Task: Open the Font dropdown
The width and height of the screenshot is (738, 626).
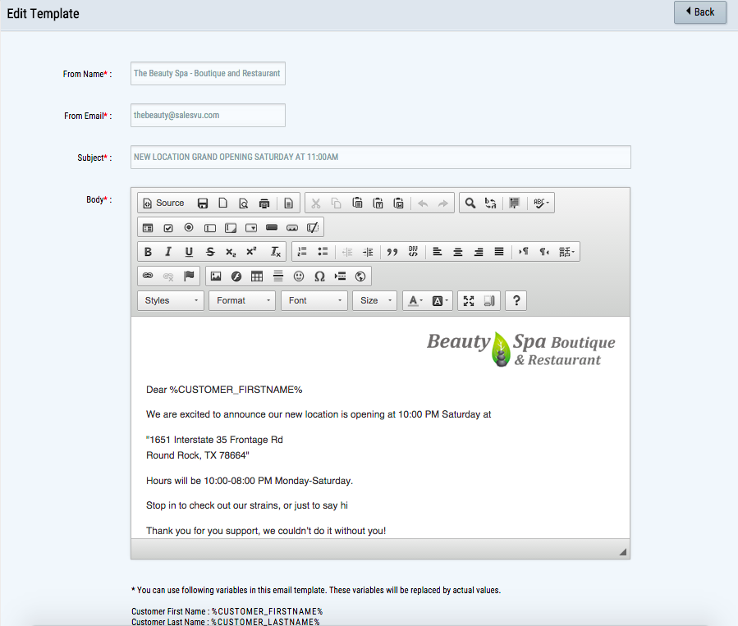Action: 314,300
